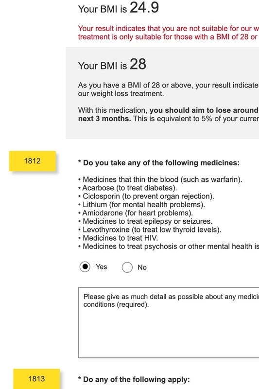
Task: Click the Ciclosporin organ rejection bullet item
Action: pos(146,196)
